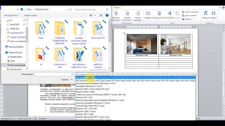Viewport: 225px width, 126px height.
Task: Toggle the preview pane icon
Action: [101, 15]
